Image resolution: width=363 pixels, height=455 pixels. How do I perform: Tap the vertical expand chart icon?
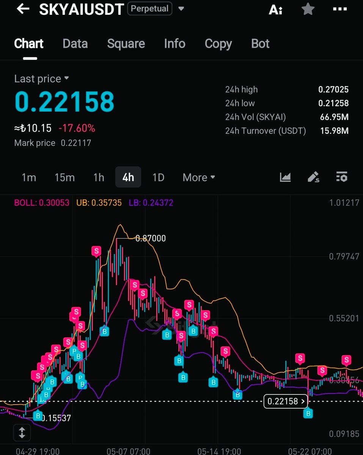[x=22, y=433]
